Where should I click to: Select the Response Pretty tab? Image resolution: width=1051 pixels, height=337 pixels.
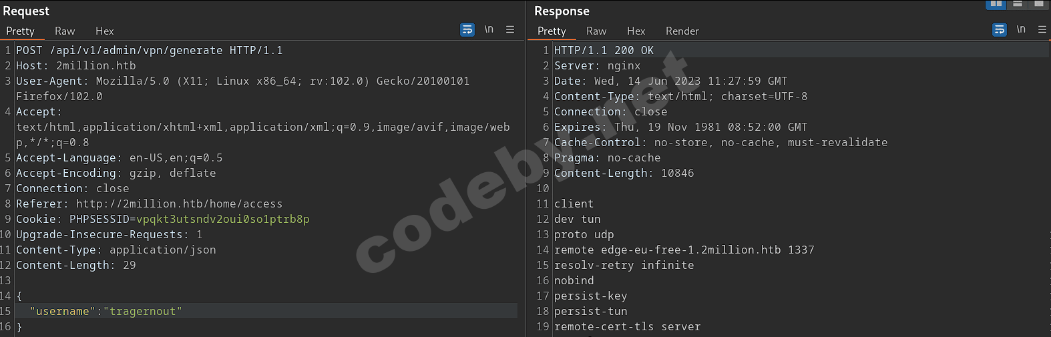tap(552, 31)
